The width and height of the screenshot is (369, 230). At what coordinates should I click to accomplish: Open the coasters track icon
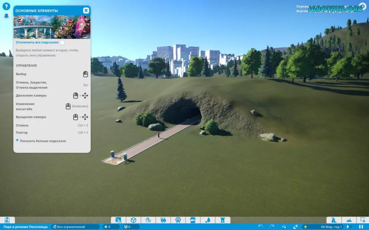pyautogui.click(x=148, y=220)
